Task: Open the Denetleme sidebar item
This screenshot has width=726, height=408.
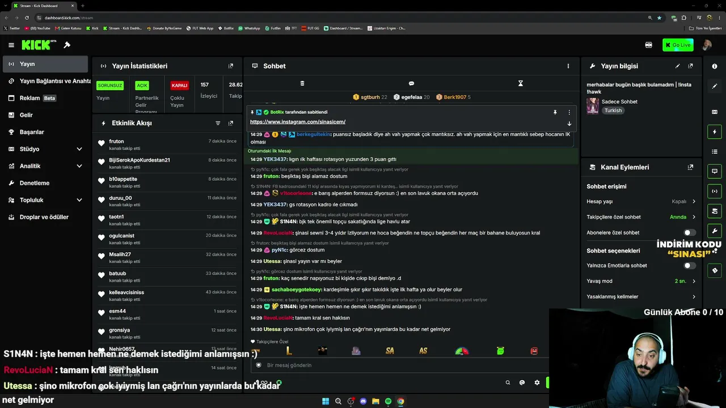Action: [45, 183]
